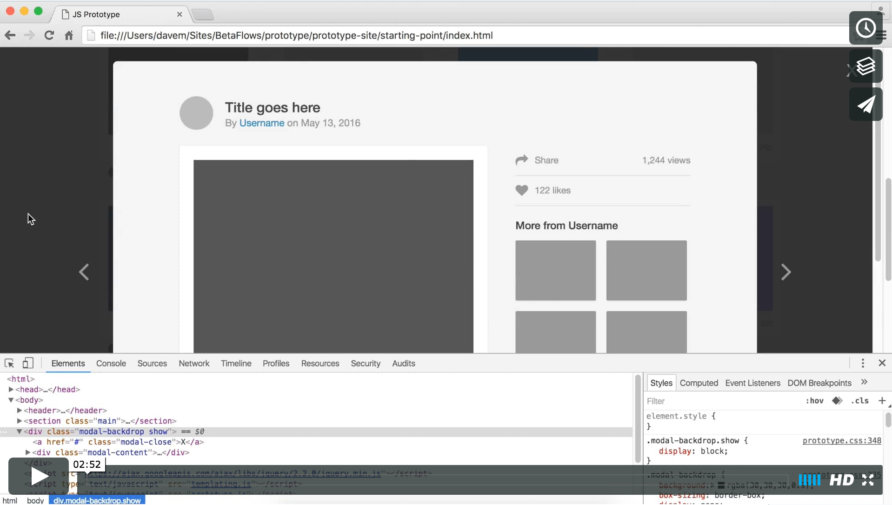Toggle HD video quality
This screenshot has height=505, width=892.
point(842,480)
